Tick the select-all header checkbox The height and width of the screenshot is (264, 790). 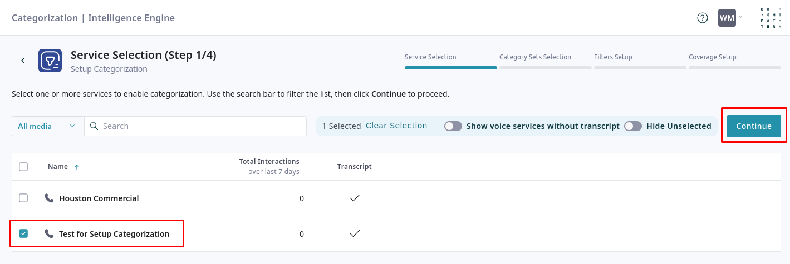[23, 166]
